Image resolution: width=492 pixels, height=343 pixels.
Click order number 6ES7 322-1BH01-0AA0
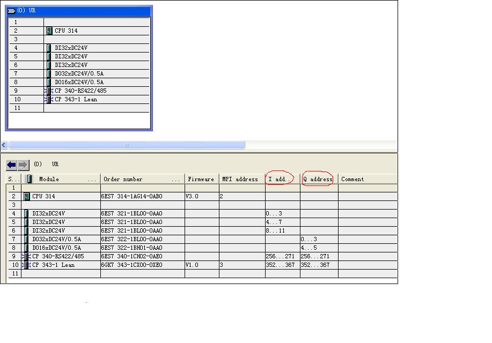point(132,248)
